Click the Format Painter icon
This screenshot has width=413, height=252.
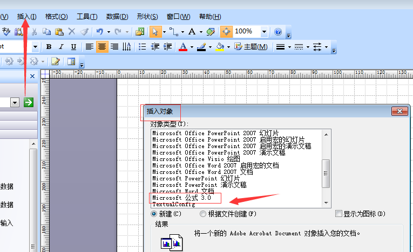85,32
